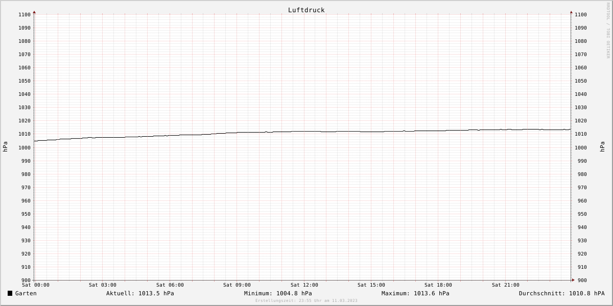Click the 1100 label on left axis
Screen dimensions: 613x306
click(24, 15)
